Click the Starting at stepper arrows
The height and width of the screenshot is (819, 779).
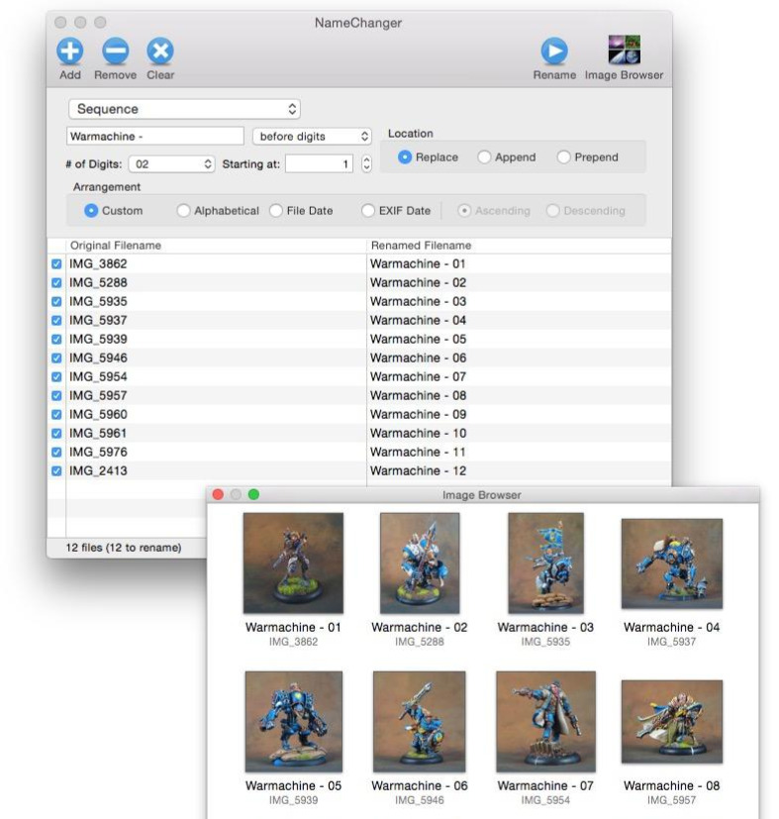[x=366, y=164]
